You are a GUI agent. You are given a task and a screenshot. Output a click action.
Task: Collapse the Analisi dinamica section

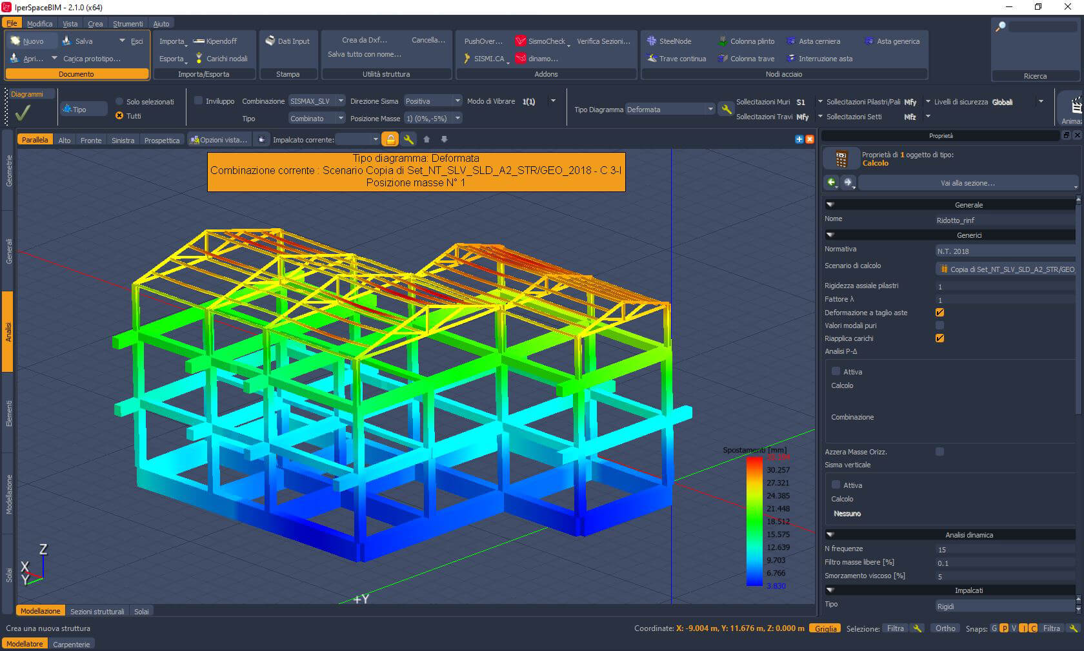830,534
